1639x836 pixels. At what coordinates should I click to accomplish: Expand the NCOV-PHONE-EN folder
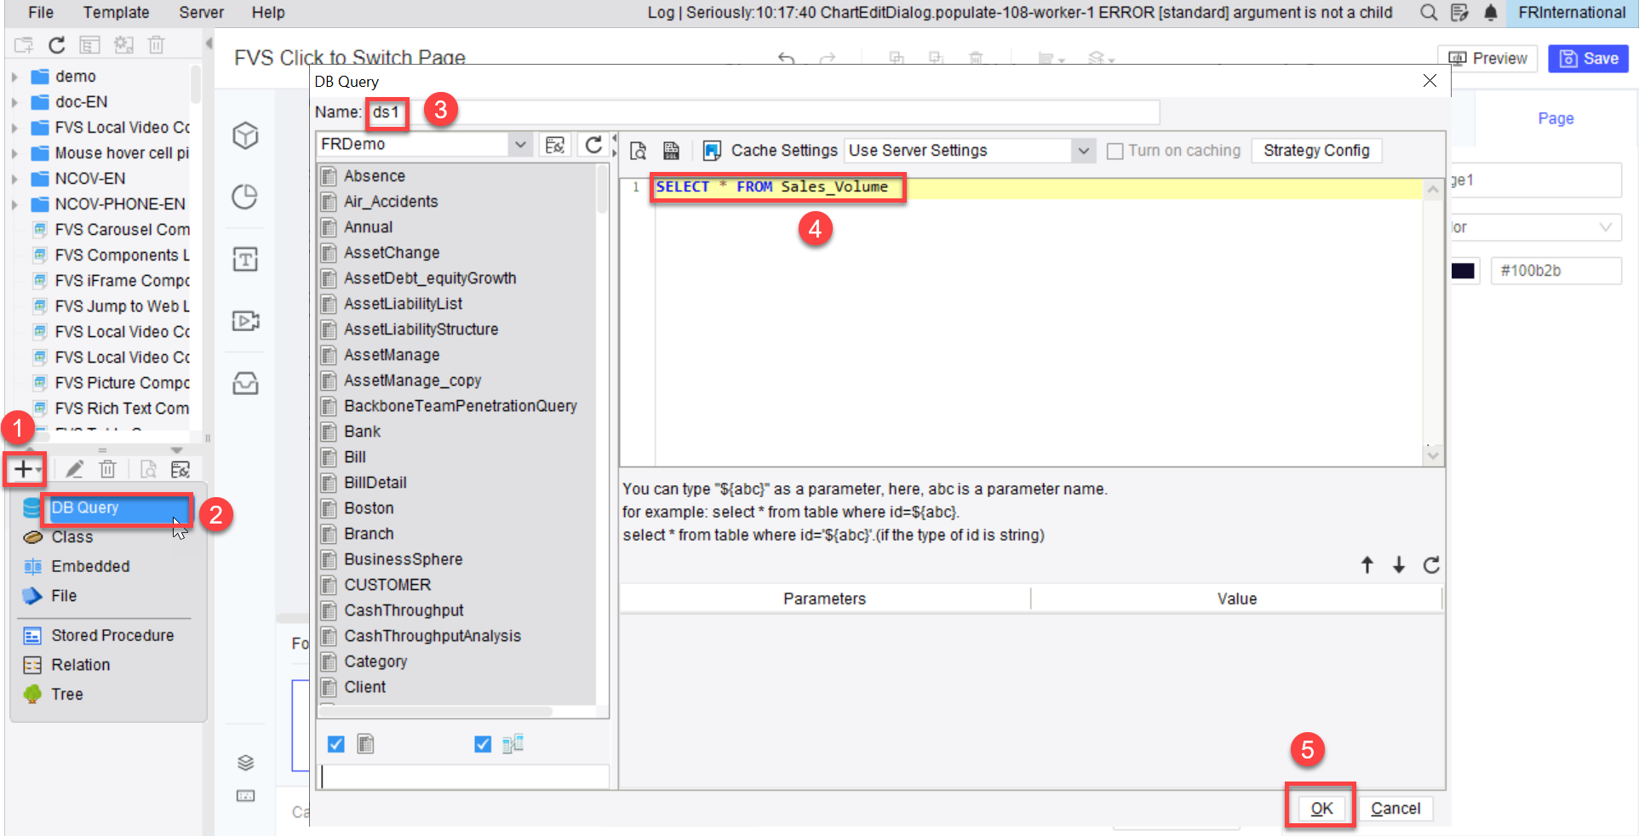(x=14, y=204)
